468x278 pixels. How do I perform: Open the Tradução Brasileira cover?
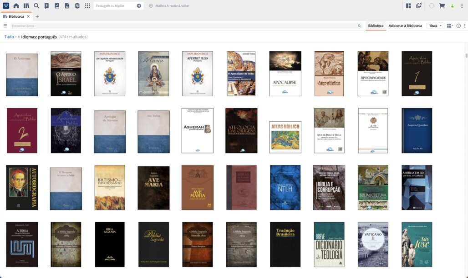tap(285, 244)
